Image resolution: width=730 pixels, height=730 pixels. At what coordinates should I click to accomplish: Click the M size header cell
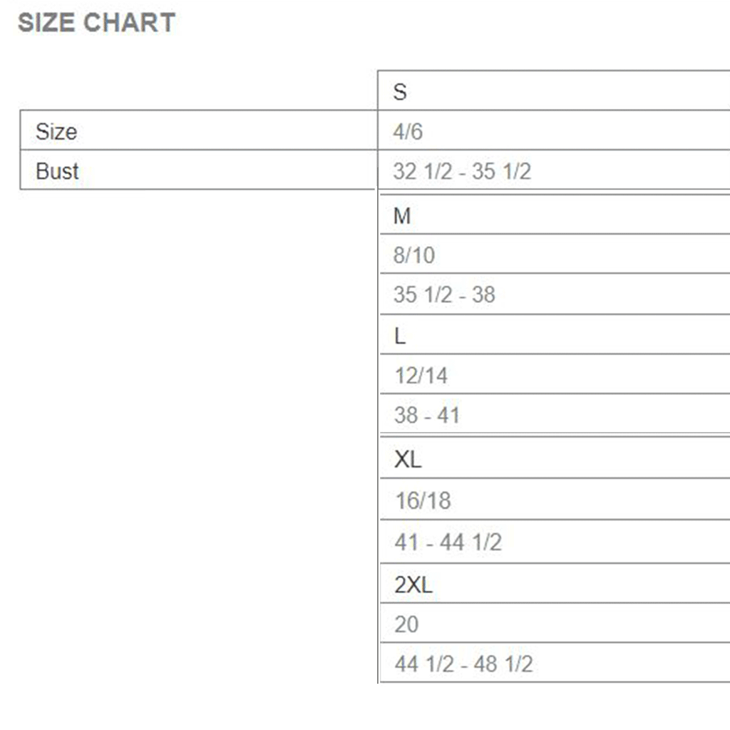tap(402, 216)
